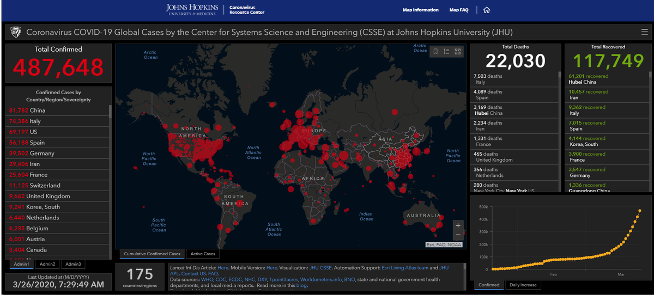The height and width of the screenshot is (295, 654).
Task: Open the BNO data source link
Action: (350, 280)
